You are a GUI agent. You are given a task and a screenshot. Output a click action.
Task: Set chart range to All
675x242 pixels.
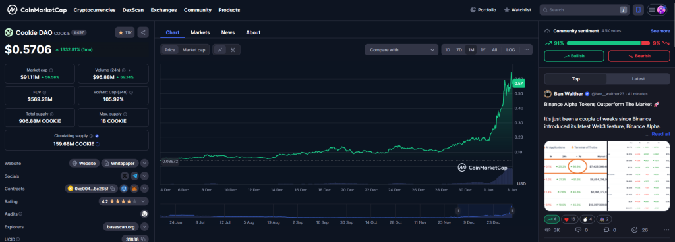coord(494,50)
